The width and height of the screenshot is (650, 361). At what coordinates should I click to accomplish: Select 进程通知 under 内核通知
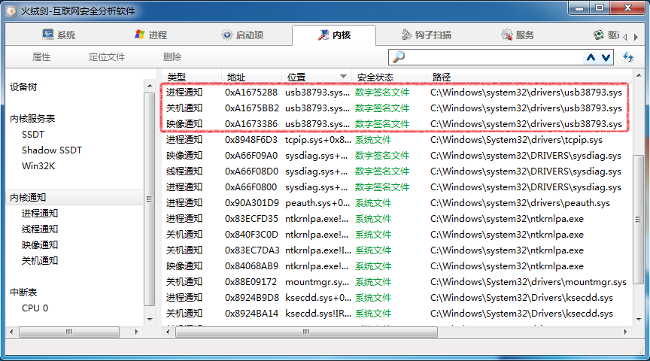coord(40,214)
